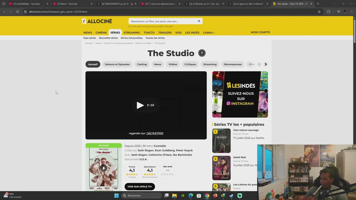Click the Windows taskbar Rechercher search box
The height and width of the screenshot is (200, 356).
(x=142, y=196)
